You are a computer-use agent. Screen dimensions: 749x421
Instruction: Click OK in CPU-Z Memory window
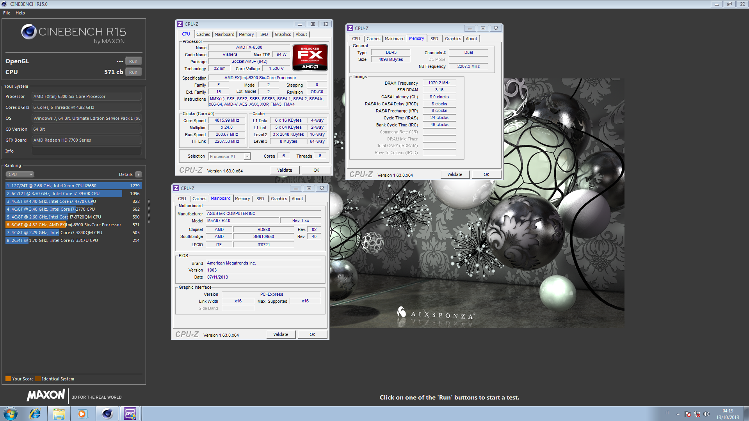pyautogui.click(x=486, y=174)
